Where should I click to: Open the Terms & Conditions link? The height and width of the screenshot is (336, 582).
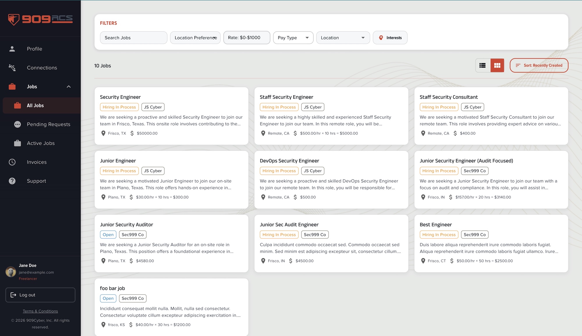[40, 311]
